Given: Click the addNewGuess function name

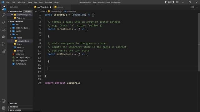Looking at the screenshot, I should pyautogui.click(x=65, y=54).
